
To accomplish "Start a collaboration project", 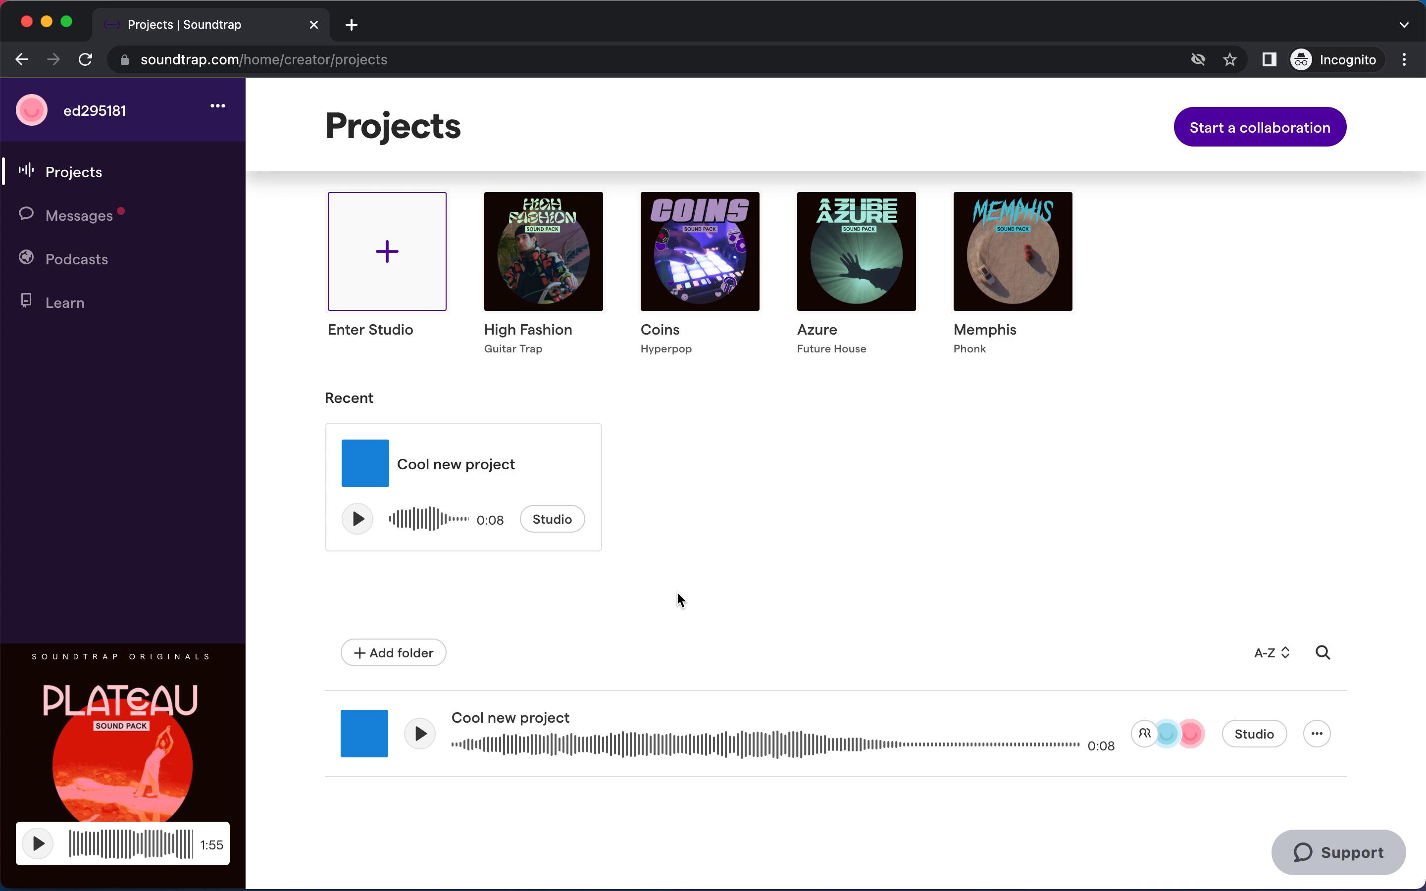I will [1260, 127].
